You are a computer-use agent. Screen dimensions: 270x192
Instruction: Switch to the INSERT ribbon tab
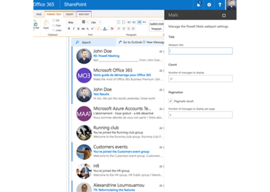[70, 14]
